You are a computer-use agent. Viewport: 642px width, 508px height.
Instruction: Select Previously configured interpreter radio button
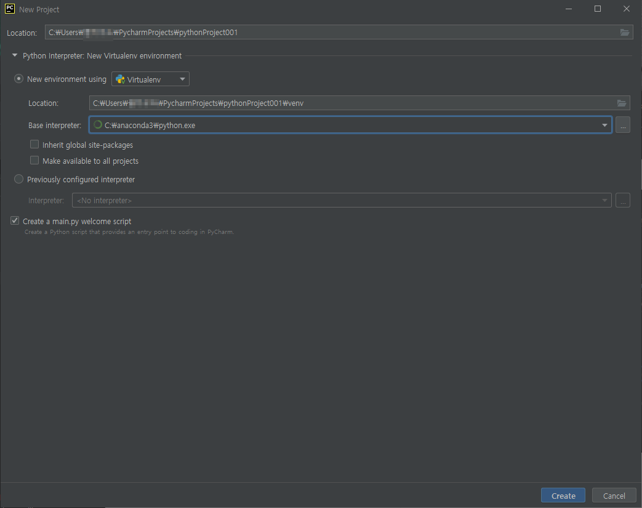[x=18, y=179]
